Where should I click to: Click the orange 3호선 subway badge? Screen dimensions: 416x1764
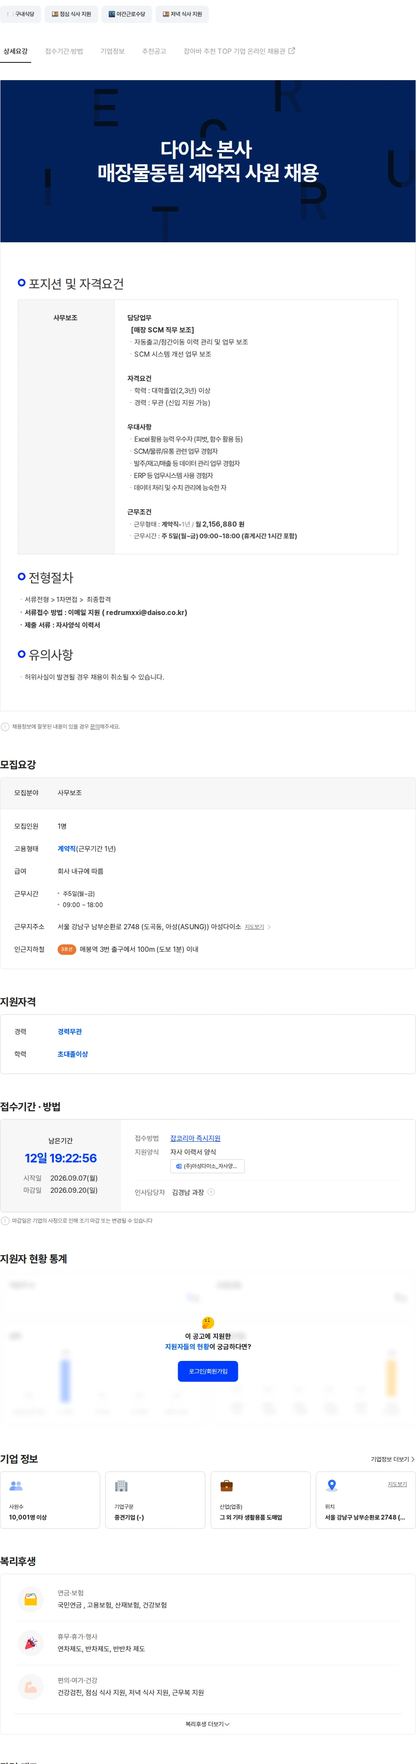[x=66, y=949]
